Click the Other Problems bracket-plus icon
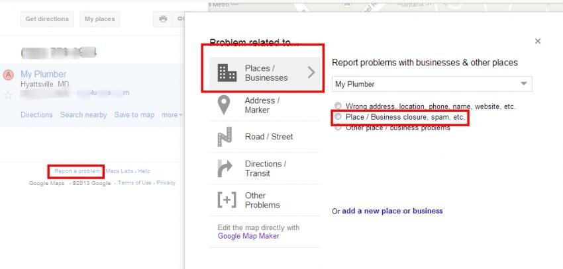Screen dimensions: 563x269 pos(227,200)
